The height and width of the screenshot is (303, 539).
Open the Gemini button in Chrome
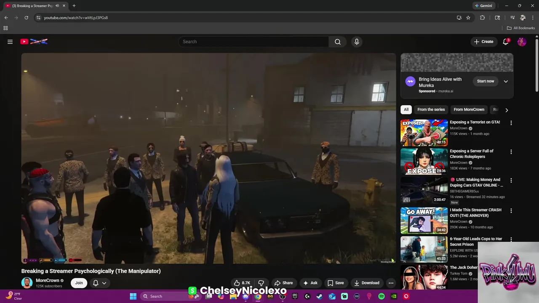(x=483, y=6)
